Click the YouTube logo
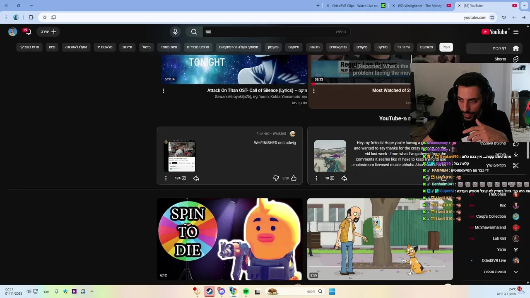The image size is (530, 298). pos(494,32)
